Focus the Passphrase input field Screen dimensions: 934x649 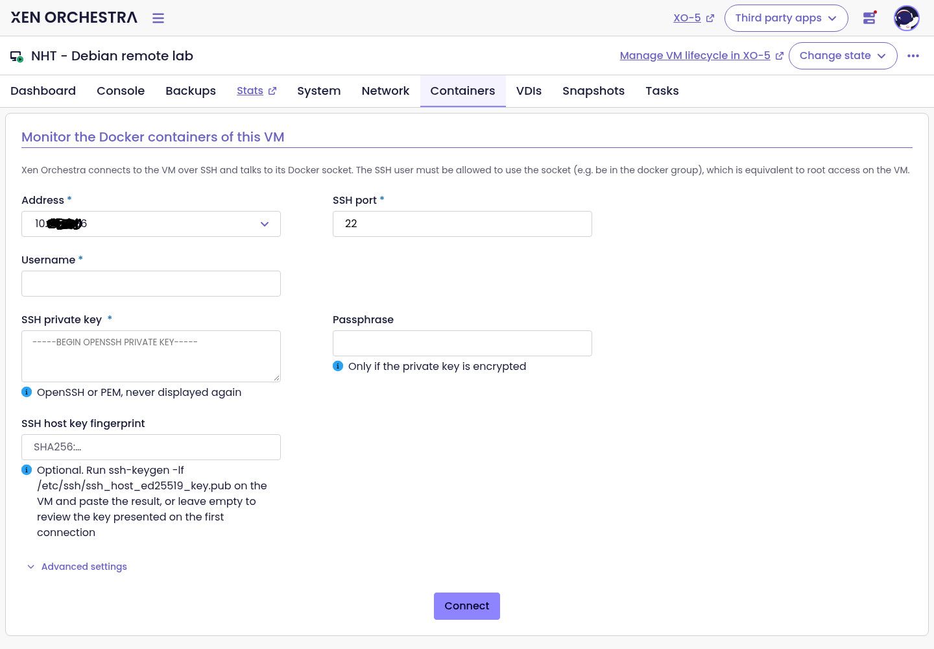462,343
